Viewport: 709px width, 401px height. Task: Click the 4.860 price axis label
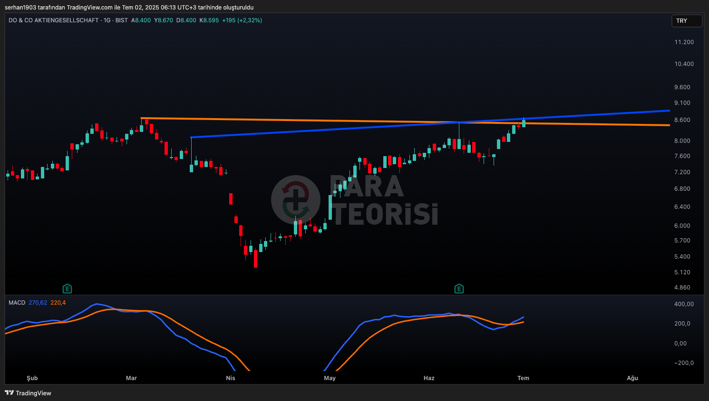coord(682,288)
